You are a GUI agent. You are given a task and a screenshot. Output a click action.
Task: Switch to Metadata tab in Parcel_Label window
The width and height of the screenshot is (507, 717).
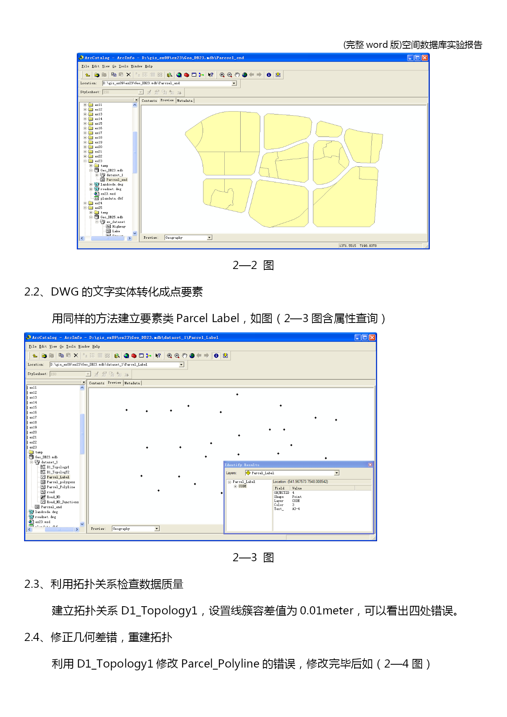132,383
